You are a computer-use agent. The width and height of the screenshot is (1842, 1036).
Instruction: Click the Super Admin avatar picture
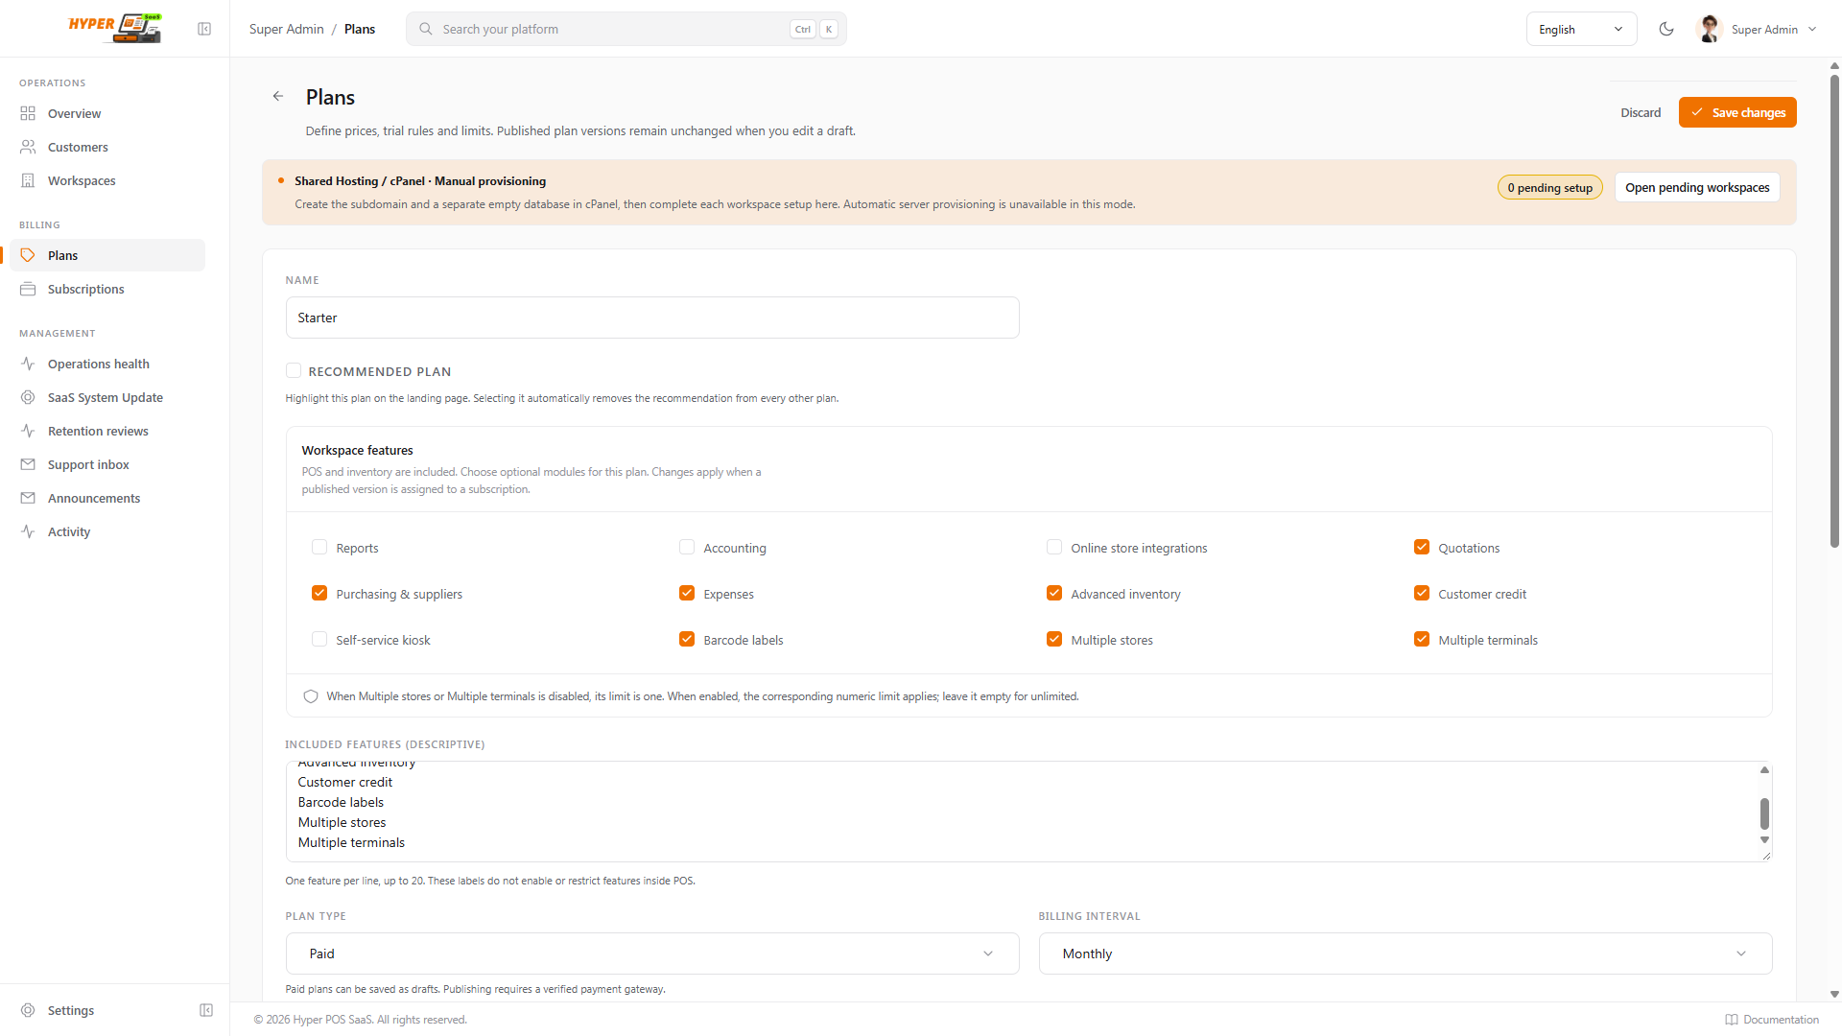tap(1709, 29)
